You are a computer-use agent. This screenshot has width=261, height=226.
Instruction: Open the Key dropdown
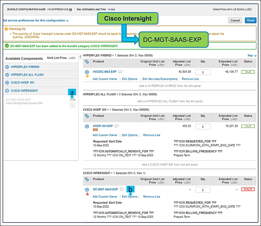[252, 56]
